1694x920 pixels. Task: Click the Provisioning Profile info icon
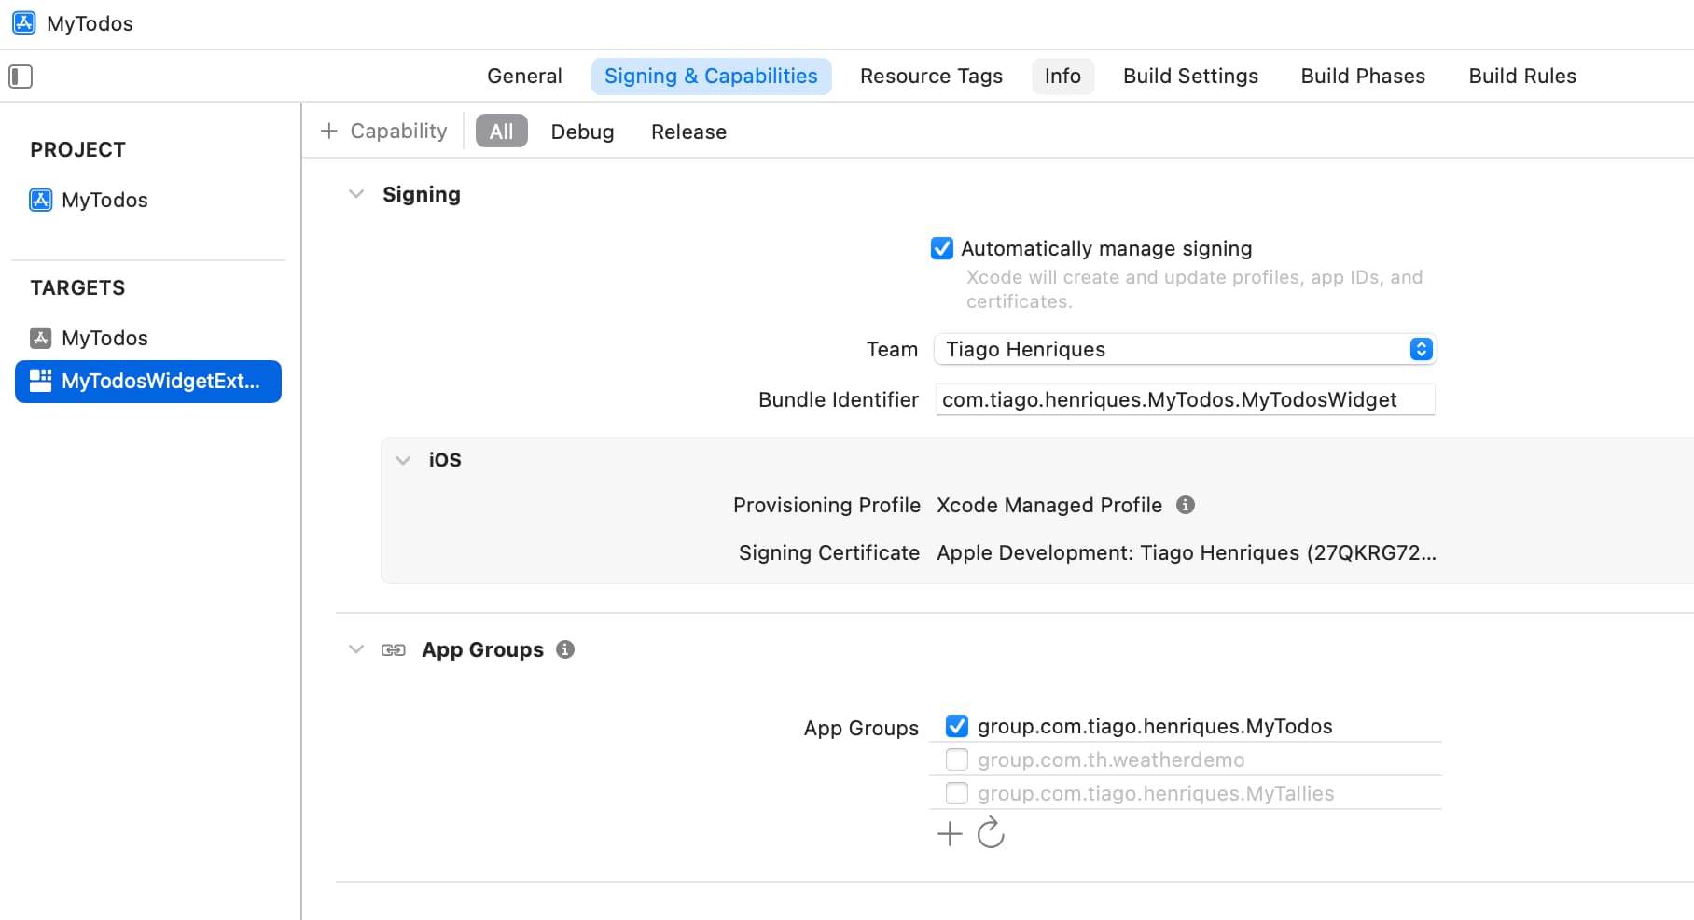tap(1186, 505)
